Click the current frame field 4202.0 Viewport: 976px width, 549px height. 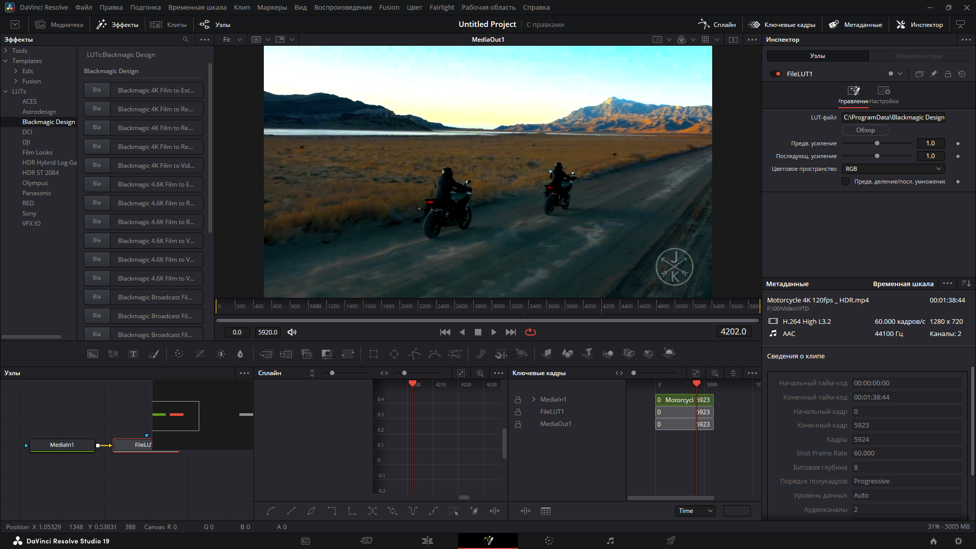733,331
